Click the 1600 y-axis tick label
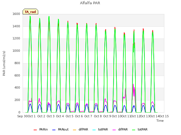This screenshot has height=135, width=181. [16, 14]
